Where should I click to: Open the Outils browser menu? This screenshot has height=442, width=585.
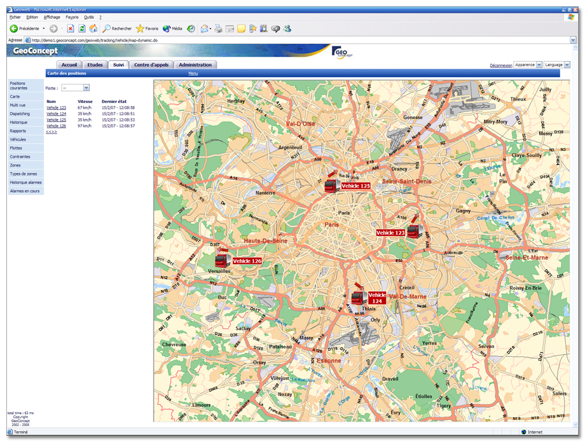point(90,17)
